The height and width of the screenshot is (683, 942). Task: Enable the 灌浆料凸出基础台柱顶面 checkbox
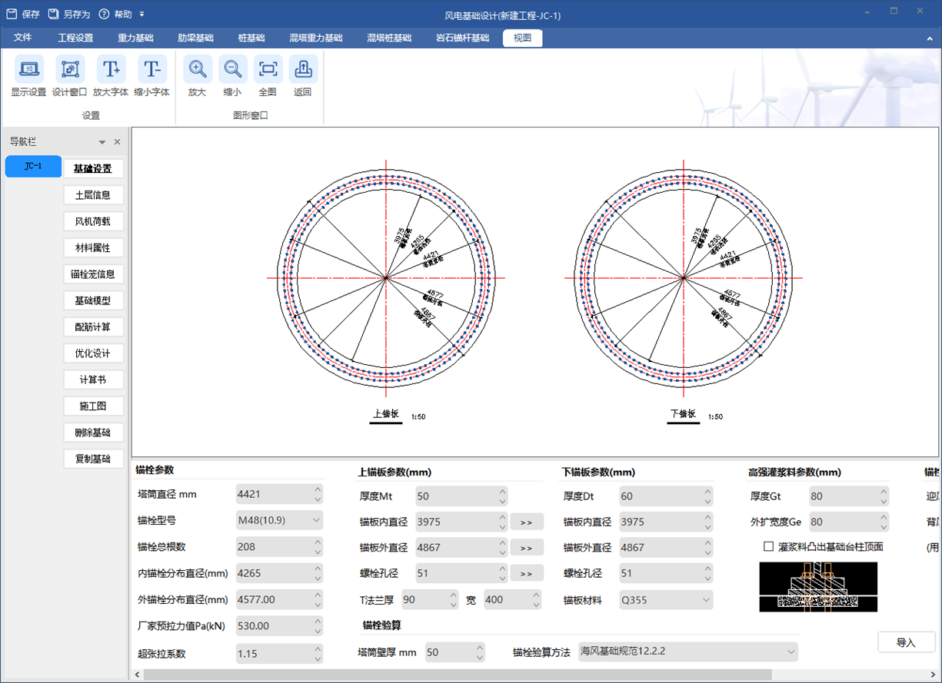coord(768,547)
